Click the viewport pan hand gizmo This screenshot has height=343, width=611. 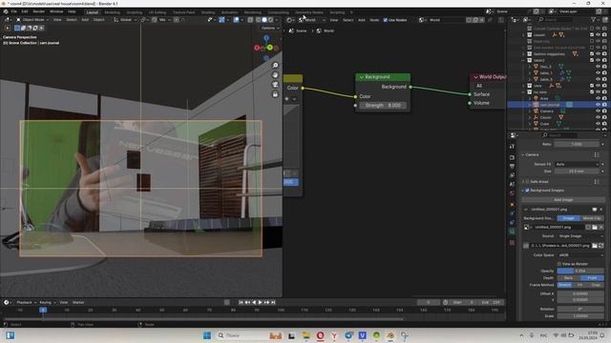click(x=275, y=75)
